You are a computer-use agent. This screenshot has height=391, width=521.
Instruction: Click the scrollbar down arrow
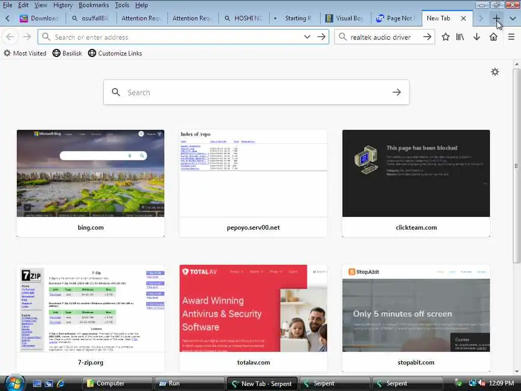(x=516, y=371)
